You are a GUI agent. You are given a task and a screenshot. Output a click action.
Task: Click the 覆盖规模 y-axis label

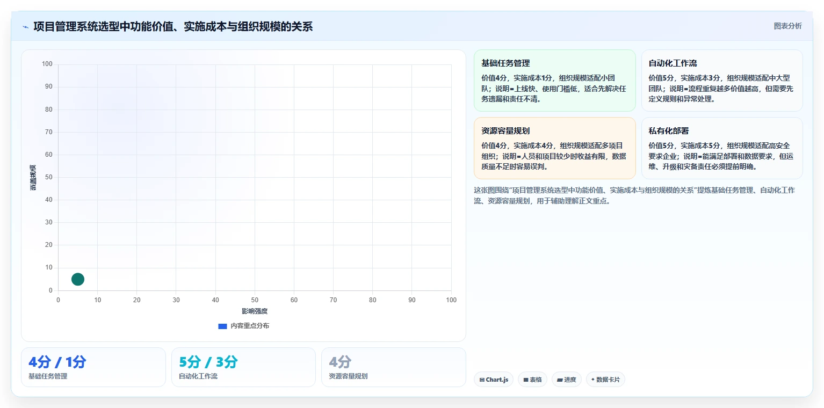[33, 178]
